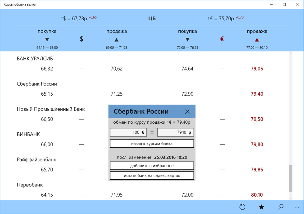Minimize the Курсы обмена валют window

click(x=271, y=4)
